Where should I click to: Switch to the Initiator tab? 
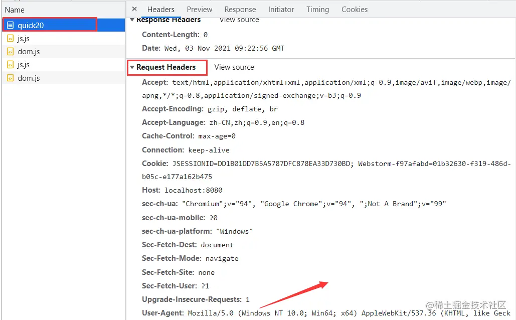click(x=281, y=10)
